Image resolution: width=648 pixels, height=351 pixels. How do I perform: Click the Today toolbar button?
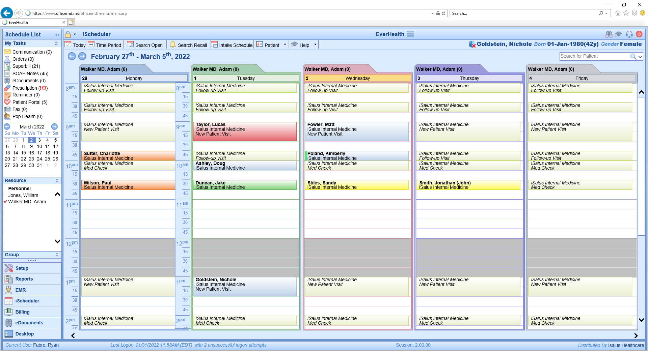point(75,45)
